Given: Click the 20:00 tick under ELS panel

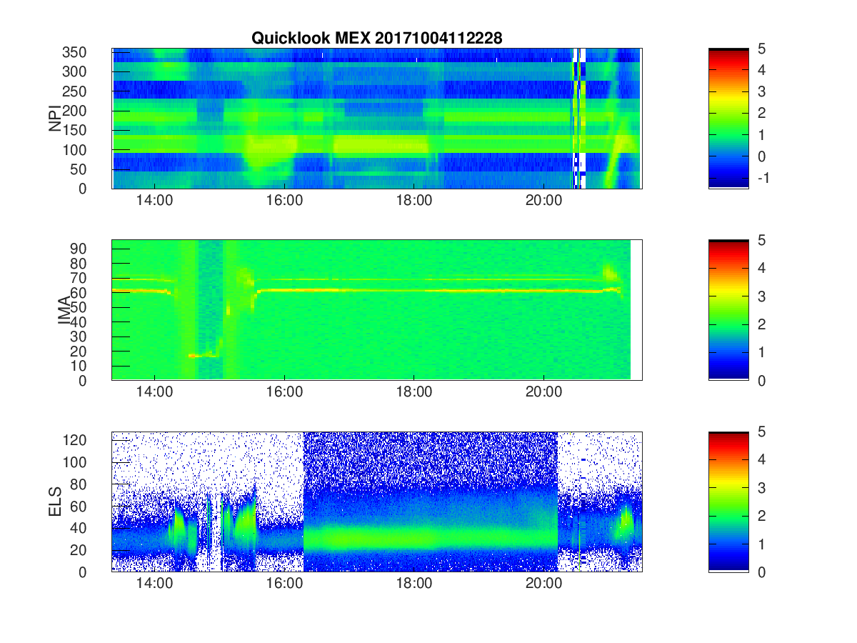Looking at the screenshot, I should click(x=544, y=583).
